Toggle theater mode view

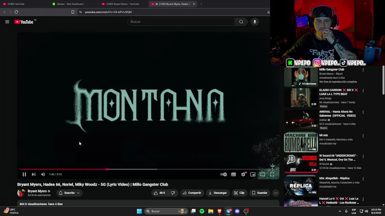263,174
